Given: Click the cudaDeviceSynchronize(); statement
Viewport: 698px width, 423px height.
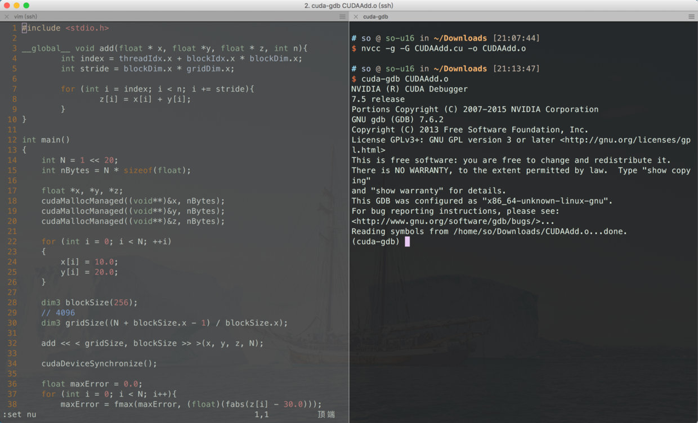Looking at the screenshot, I should 99,363.
